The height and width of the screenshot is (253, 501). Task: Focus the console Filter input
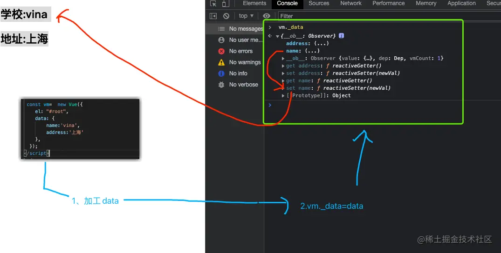point(389,16)
